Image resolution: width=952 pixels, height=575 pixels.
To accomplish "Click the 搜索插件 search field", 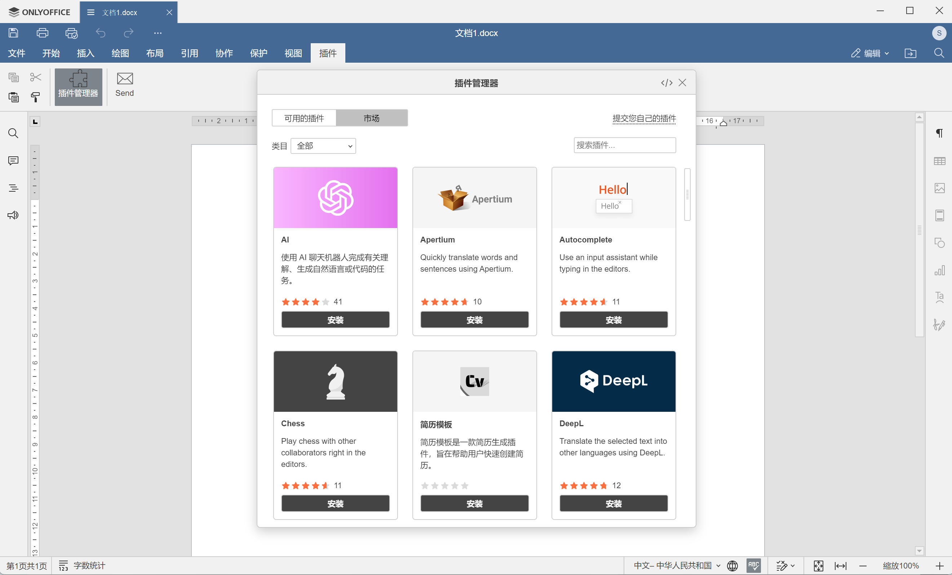I will [624, 145].
